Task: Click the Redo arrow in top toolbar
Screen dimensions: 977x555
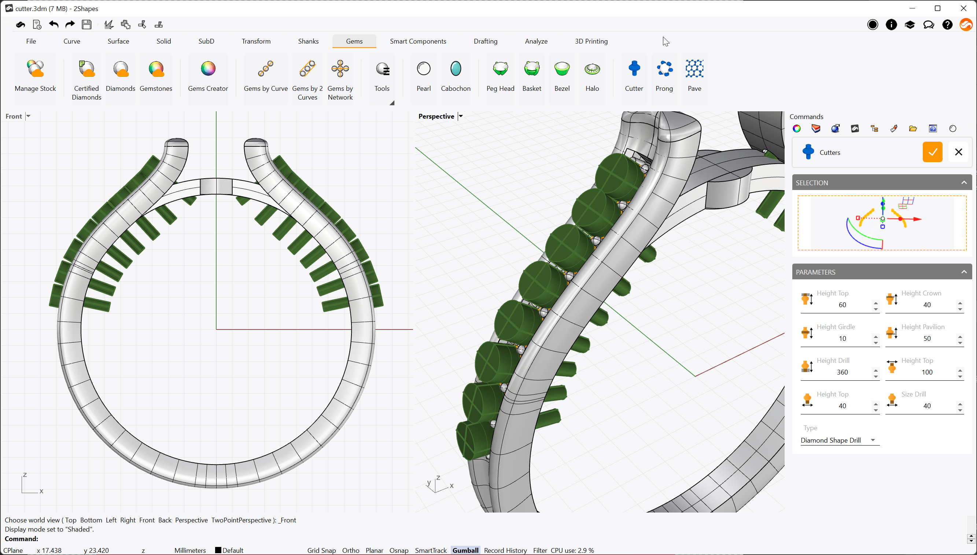Action: point(70,25)
